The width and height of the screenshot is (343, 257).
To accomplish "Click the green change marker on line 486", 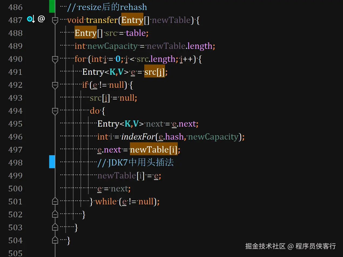I will [x=52, y=6].
